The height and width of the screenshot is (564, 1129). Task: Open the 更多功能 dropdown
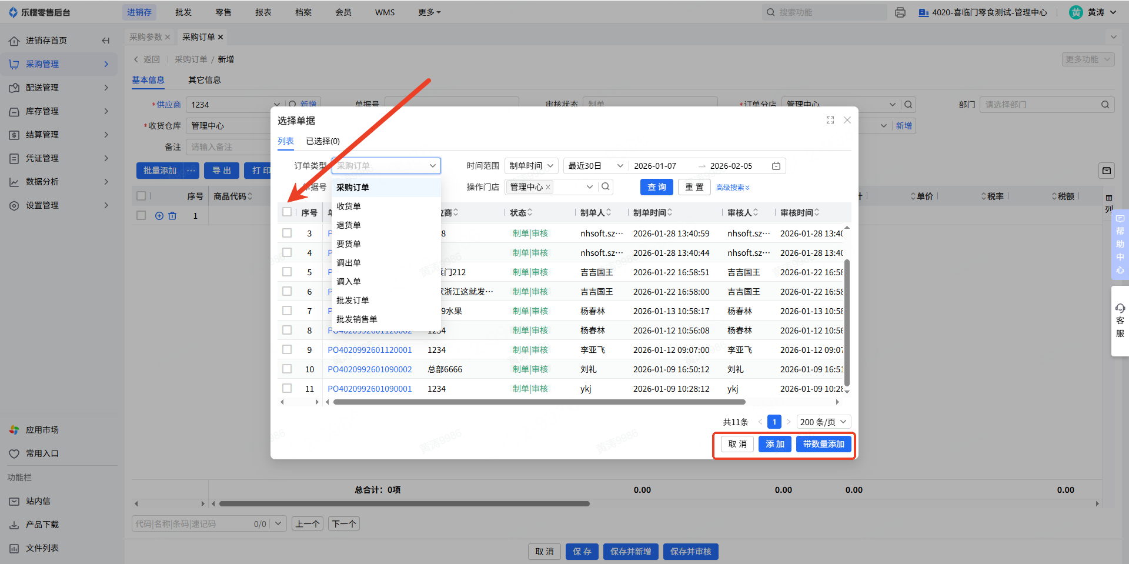click(1088, 59)
